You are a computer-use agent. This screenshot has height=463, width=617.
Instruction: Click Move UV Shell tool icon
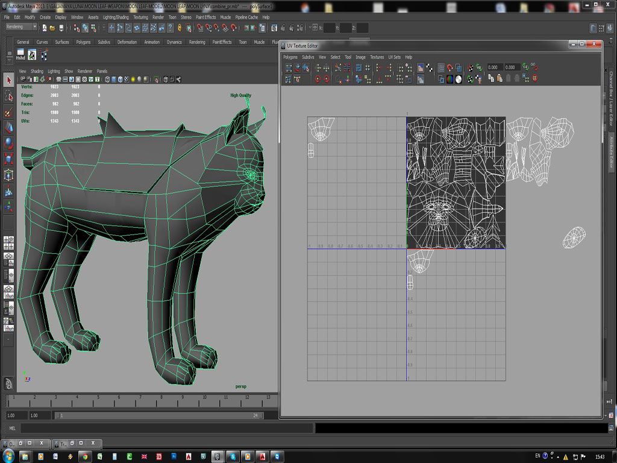(297, 68)
